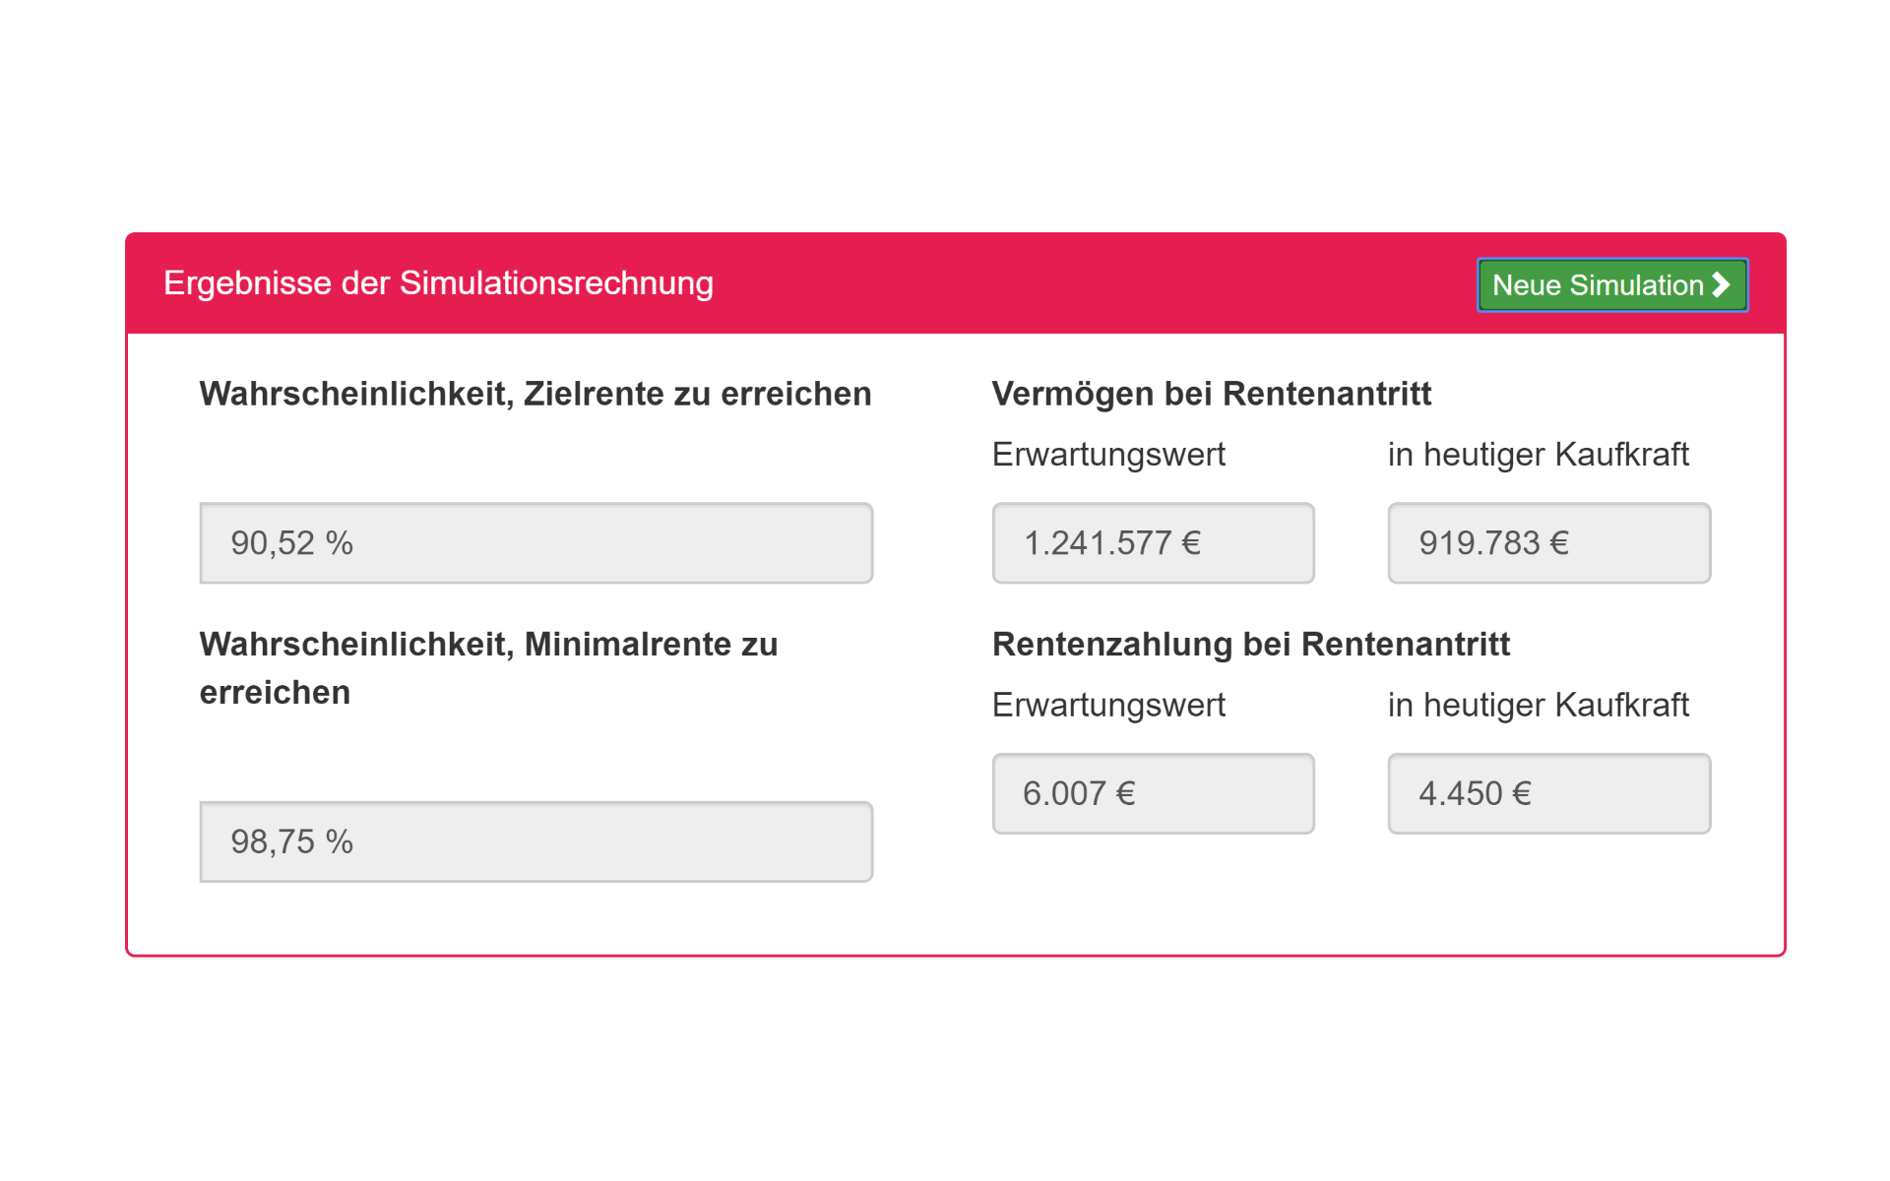Click the Ergebnisse der Simulationsrechnung title
Image resolution: width=1890 pixels, height=1181 pixels.
(x=438, y=283)
